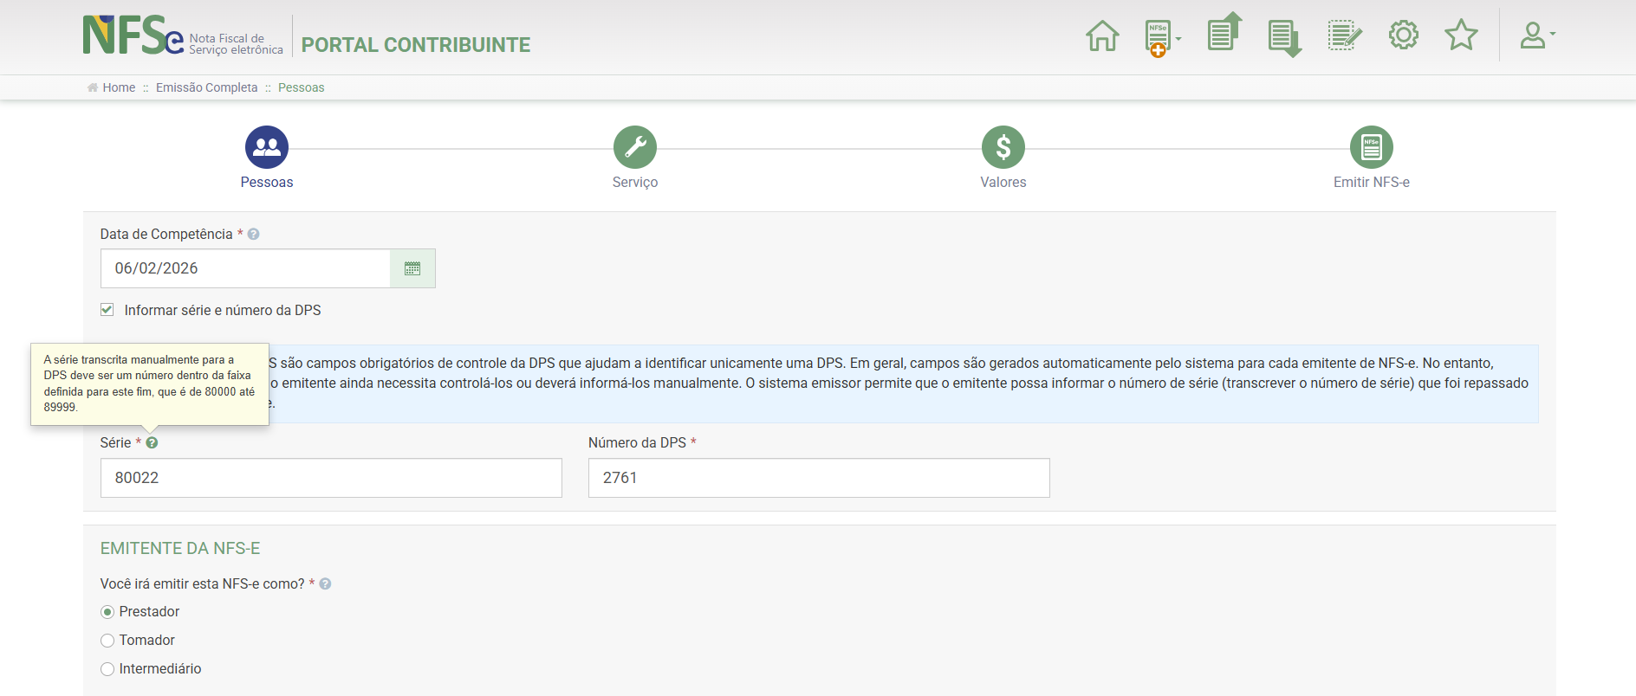1636x696 pixels.
Task: Go to the Serviço step
Action: click(x=635, y=148)
